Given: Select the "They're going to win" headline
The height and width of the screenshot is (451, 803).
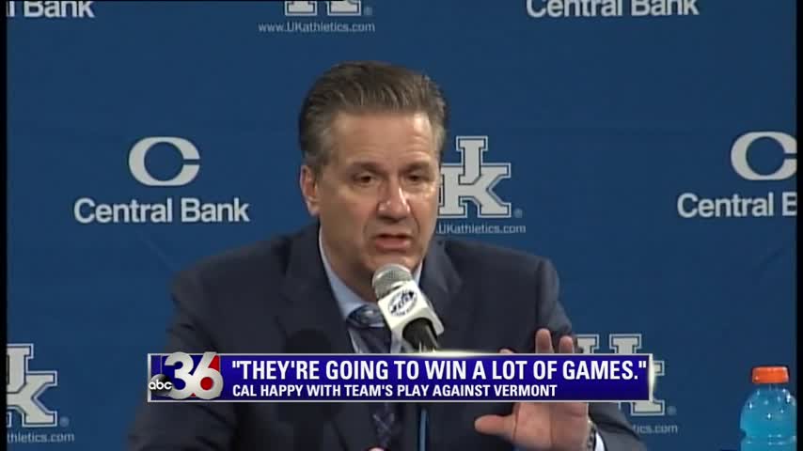Looking at the screenshot, I should click(439, 369).
